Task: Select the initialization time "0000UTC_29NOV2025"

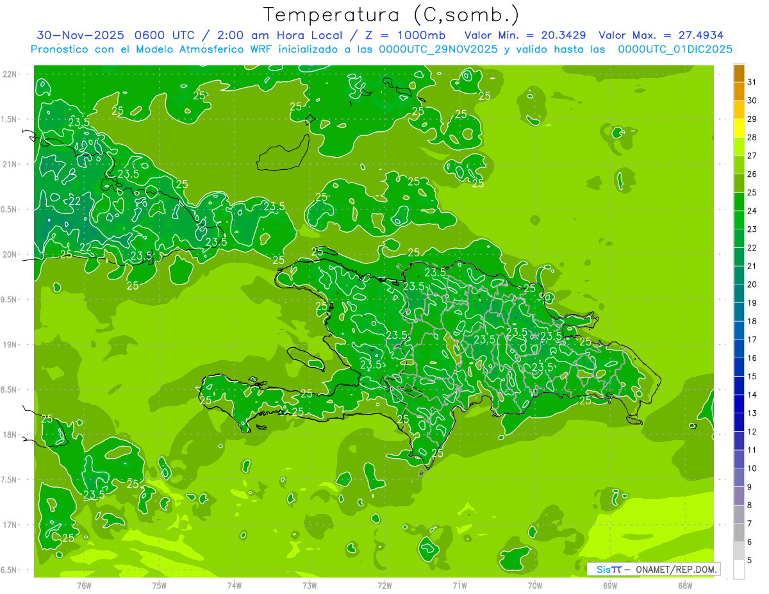Action: point(438,49)
